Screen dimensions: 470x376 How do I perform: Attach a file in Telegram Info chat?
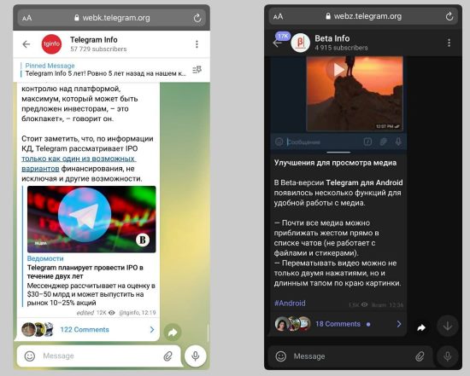click(x=167, y=356)
